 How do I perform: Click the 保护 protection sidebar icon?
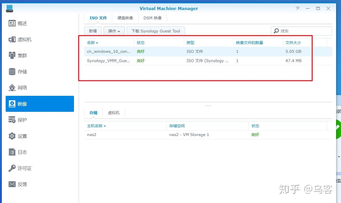12,120
